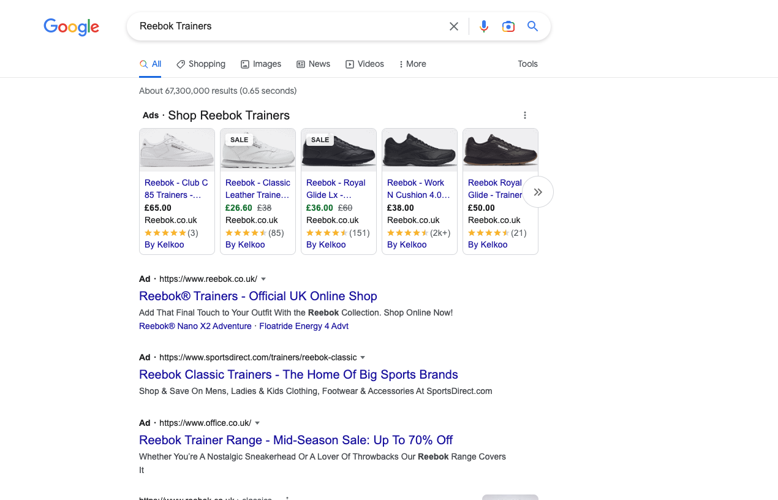Click the £36.00 sale price

click(320, 208)
